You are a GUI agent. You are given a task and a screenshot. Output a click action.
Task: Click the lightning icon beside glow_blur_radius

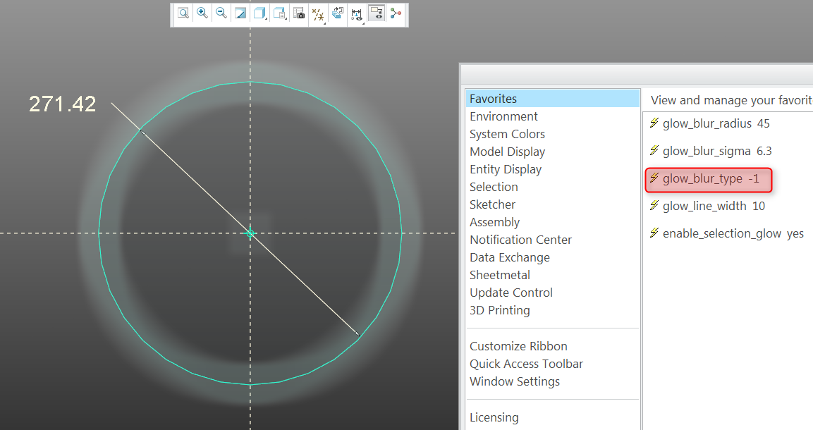pos(654,123)
